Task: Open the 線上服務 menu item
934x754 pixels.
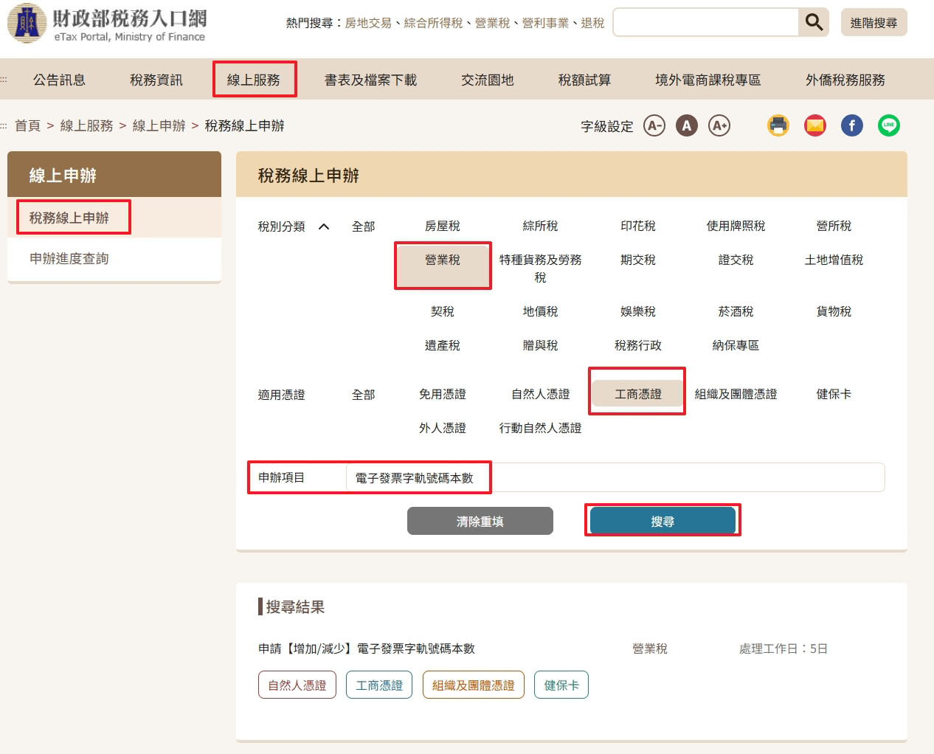Action: click(255, 79)
